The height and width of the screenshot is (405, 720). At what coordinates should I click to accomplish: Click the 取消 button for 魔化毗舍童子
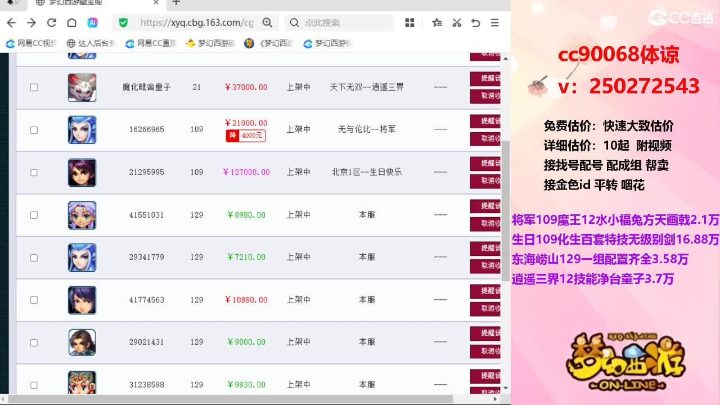[485, 96]
